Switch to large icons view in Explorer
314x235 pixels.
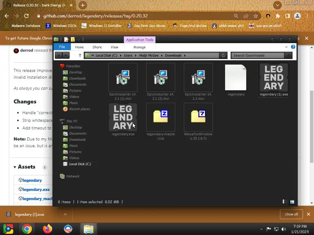point(292,202)
